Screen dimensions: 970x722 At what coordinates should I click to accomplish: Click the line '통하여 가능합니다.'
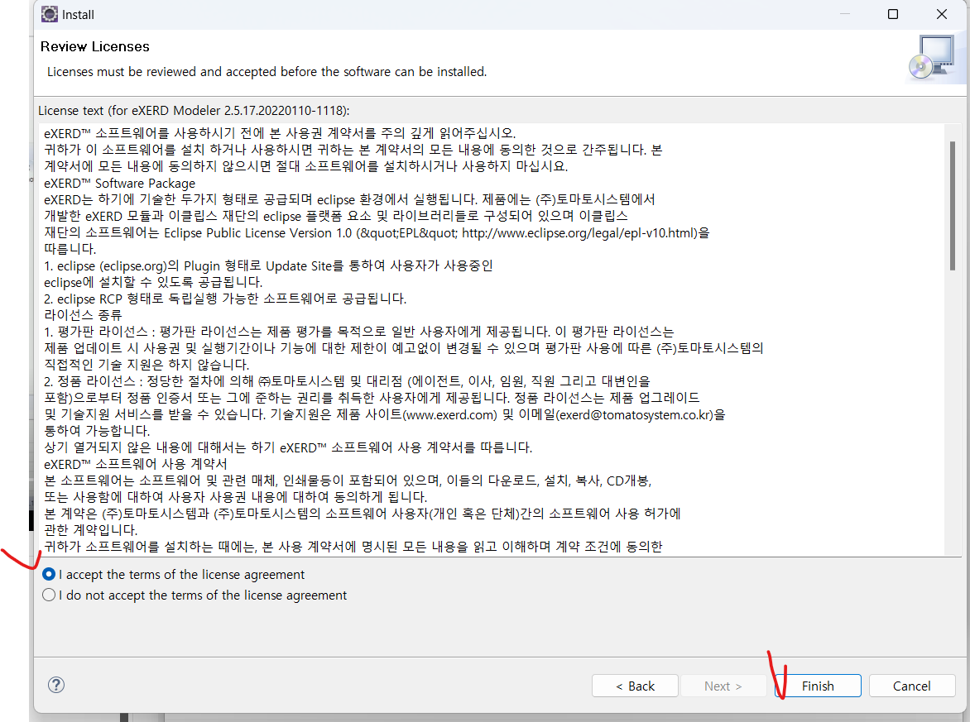point(97,430)
